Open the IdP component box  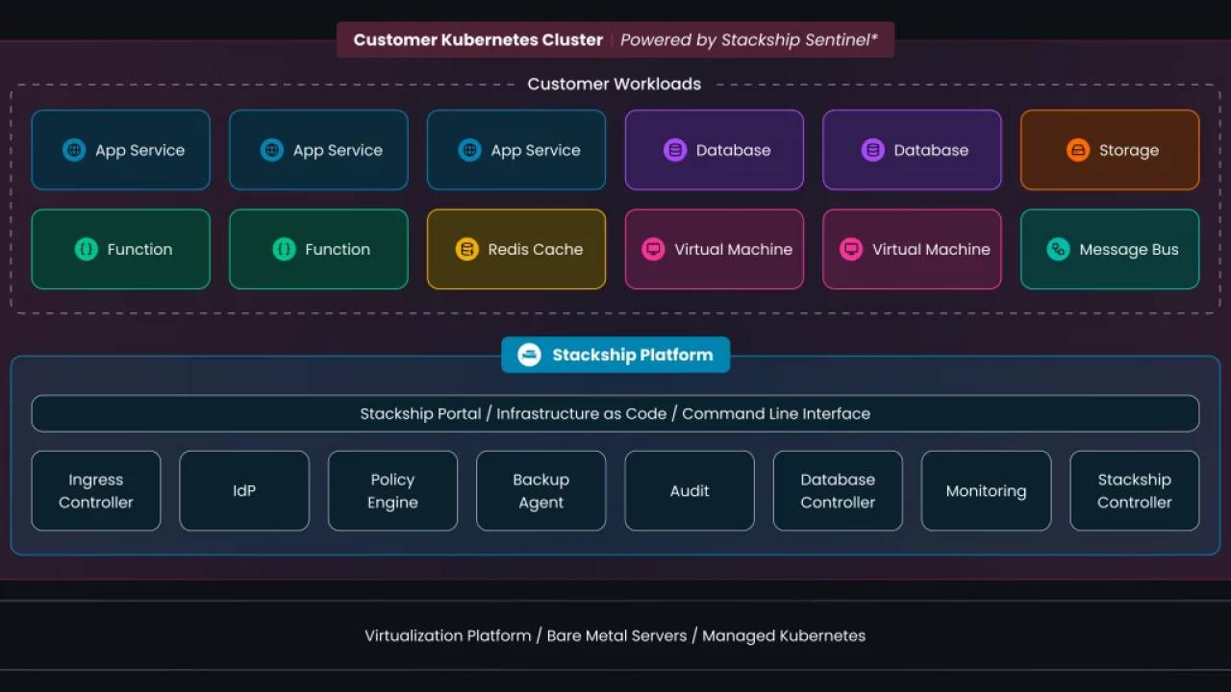pos(244,490)
